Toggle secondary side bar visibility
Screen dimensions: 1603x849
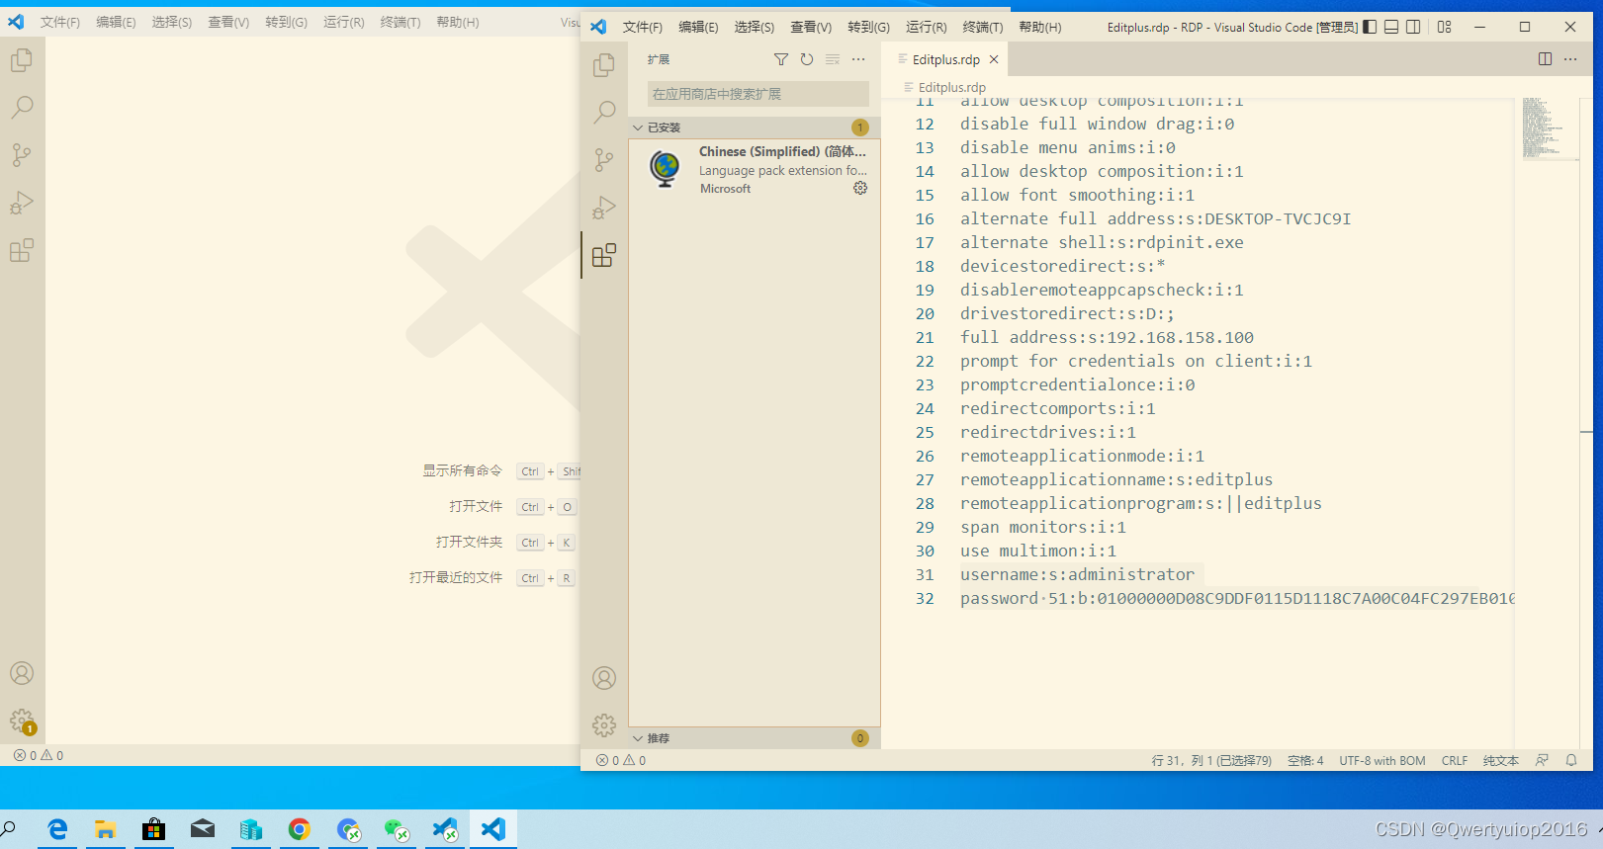(x=1413, y=27)
